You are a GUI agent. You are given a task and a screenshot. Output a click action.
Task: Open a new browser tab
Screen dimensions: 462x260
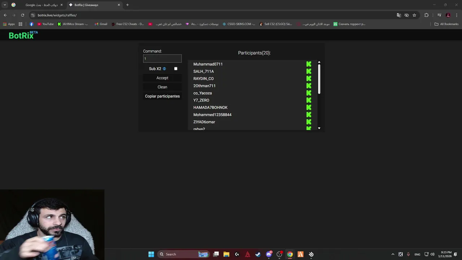[x=127, y=5]
